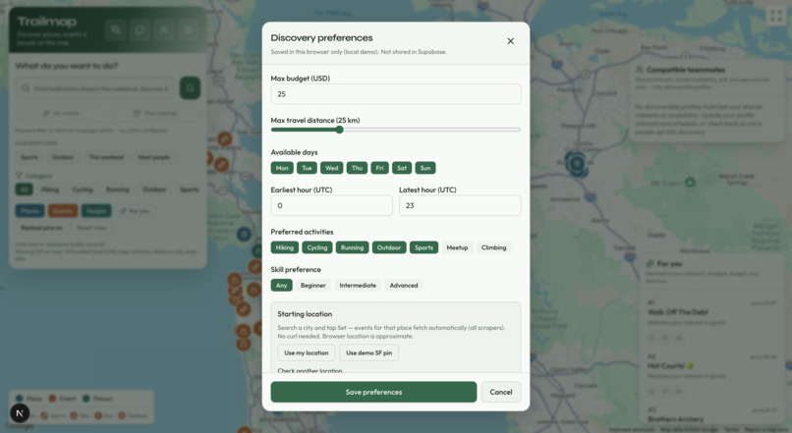Toggle Outdoor preferred activity chip
This screenshot has height=433, width=792.
coord(389,247)
